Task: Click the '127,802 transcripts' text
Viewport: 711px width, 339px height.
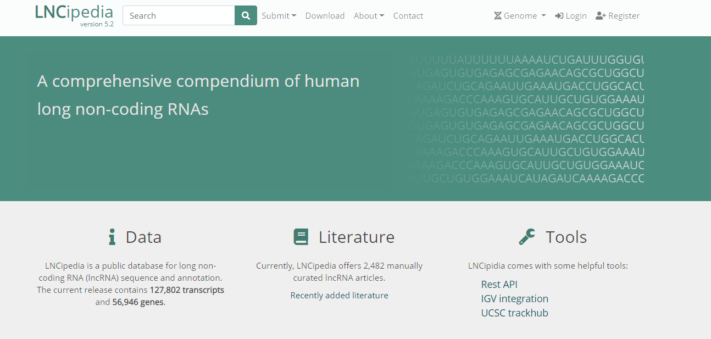Action: [x=187, y=290]
